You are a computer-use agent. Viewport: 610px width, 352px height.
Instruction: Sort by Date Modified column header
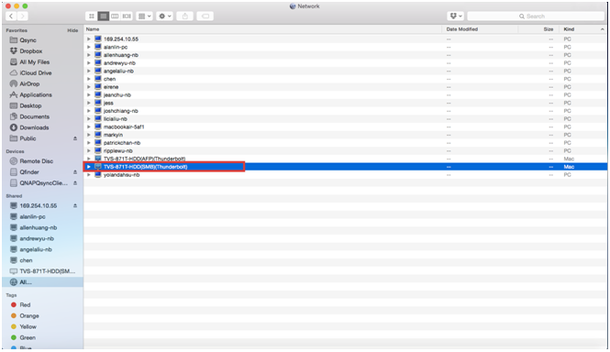point(480,29)
